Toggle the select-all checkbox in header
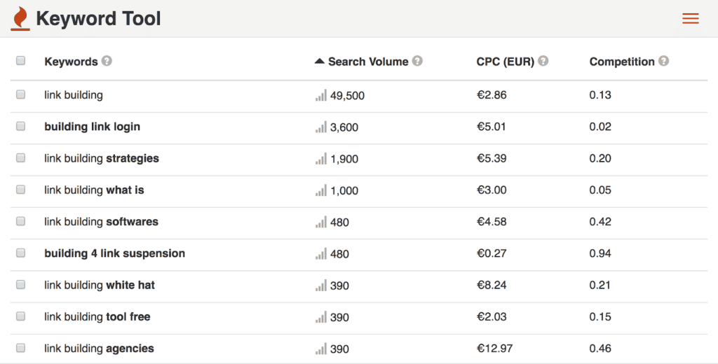 (x=21, y=61)
